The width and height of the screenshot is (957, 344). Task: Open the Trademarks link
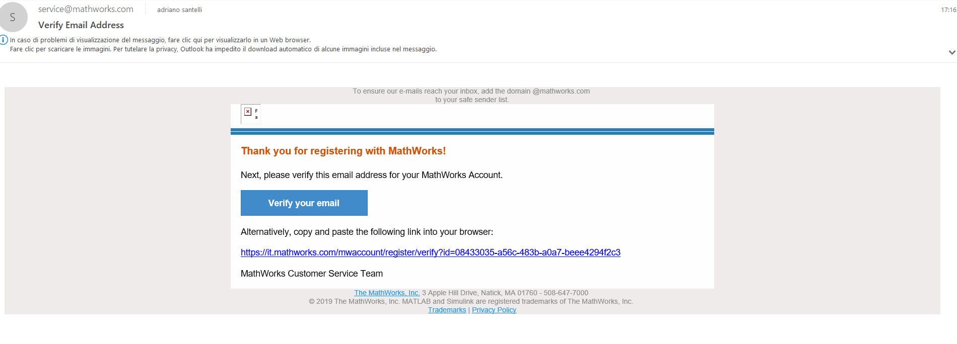(447, 310)
